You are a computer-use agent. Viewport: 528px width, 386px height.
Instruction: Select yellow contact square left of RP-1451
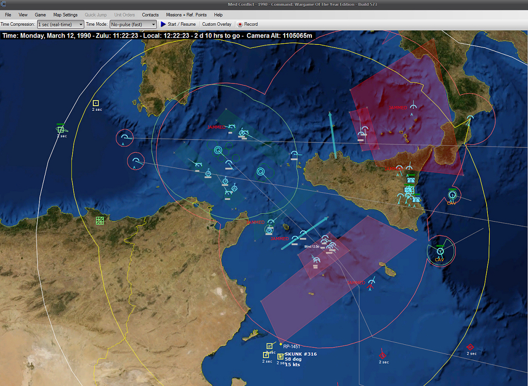(269, 346)
